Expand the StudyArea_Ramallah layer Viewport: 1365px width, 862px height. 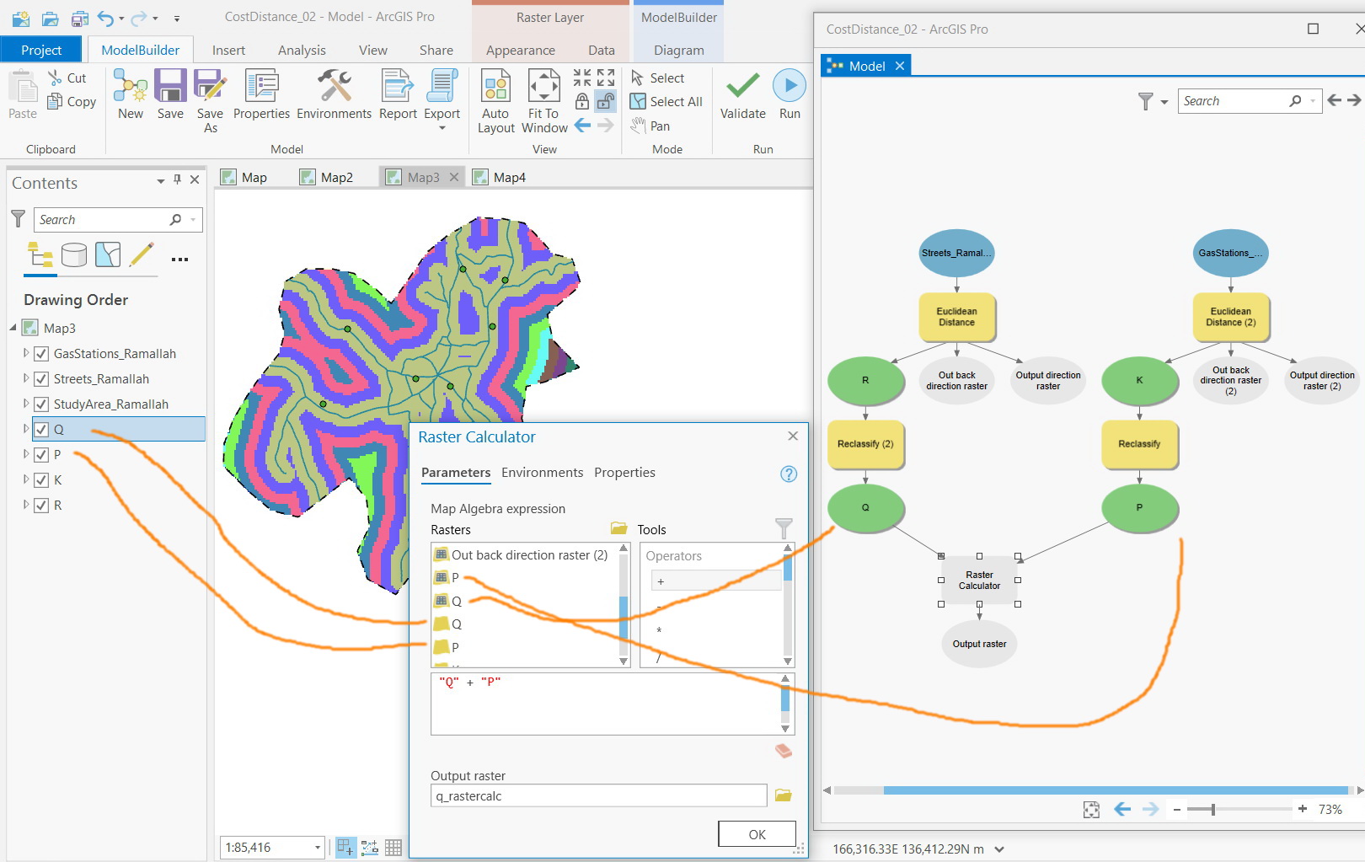[24, 404]
